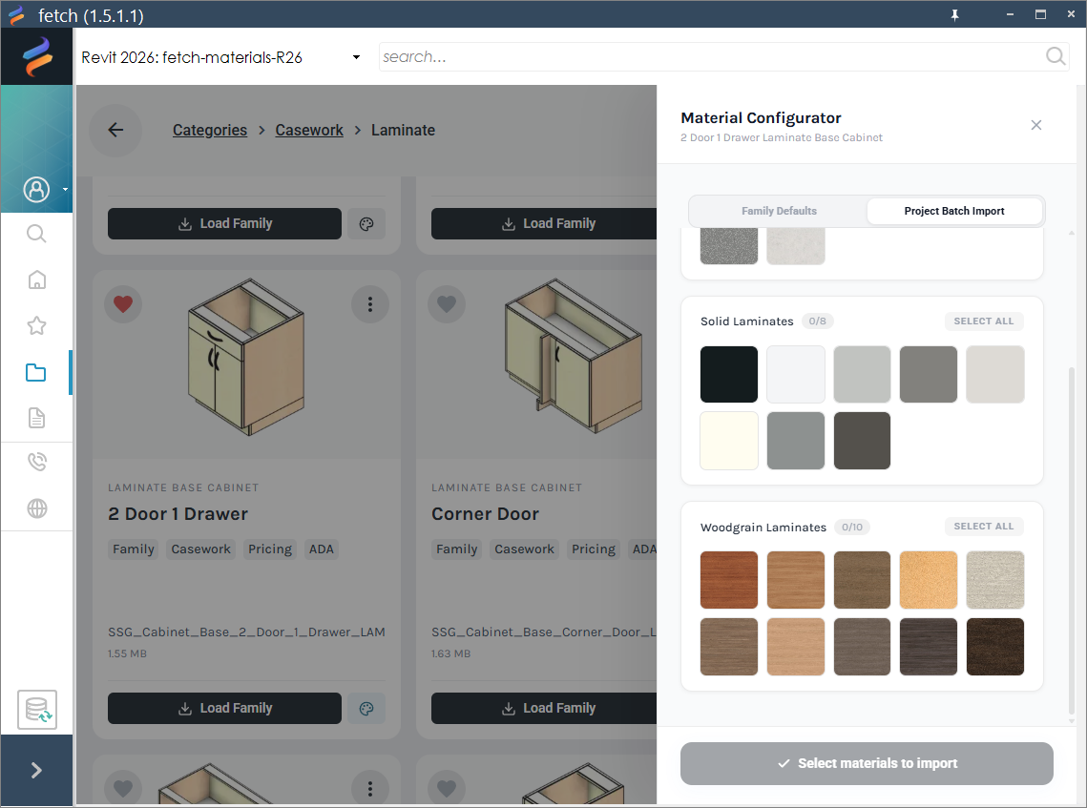Unfavorite the 2 Door 1 Drawer cabinet
This screenshot has height=808, width=1087.
pyautogui.click(x=123, y=304)
